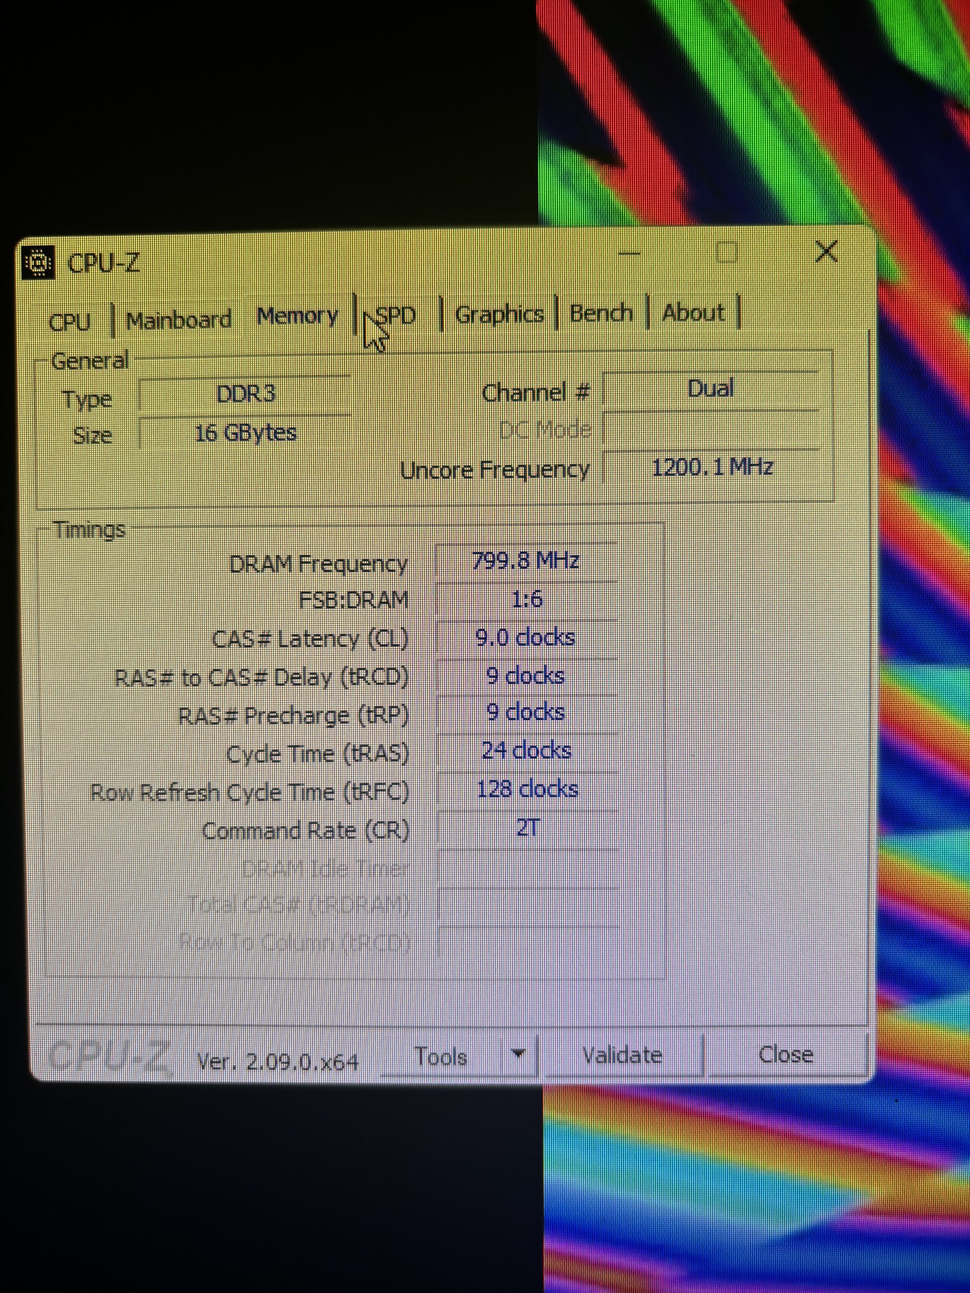Open the Bench tab
970x1293 pixels.
click(x=601, y=313)
